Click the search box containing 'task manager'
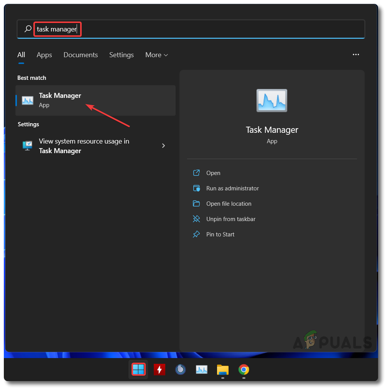 191,29
